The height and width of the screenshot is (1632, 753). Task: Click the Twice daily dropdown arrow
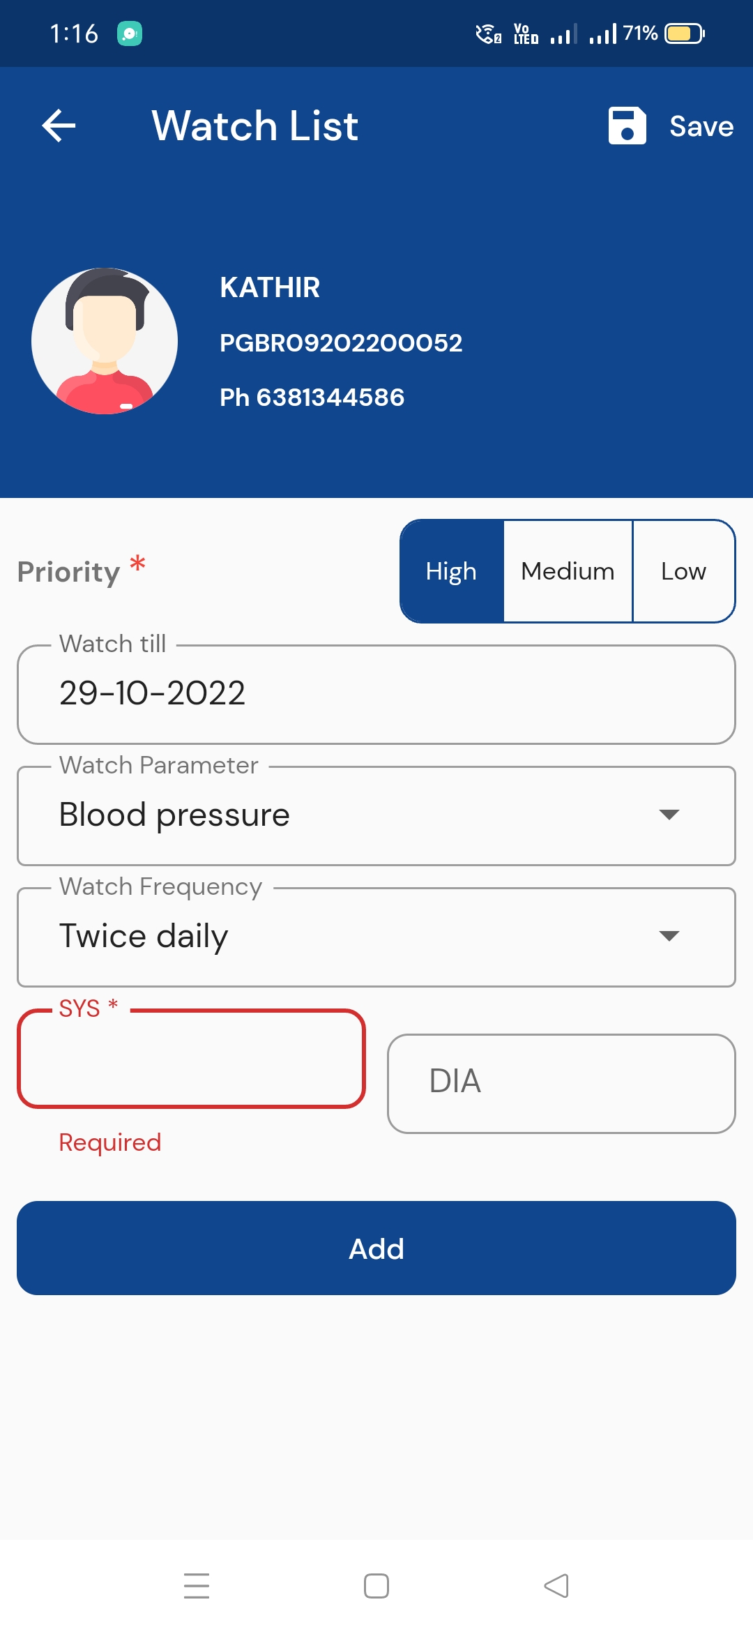coord(669,937)
